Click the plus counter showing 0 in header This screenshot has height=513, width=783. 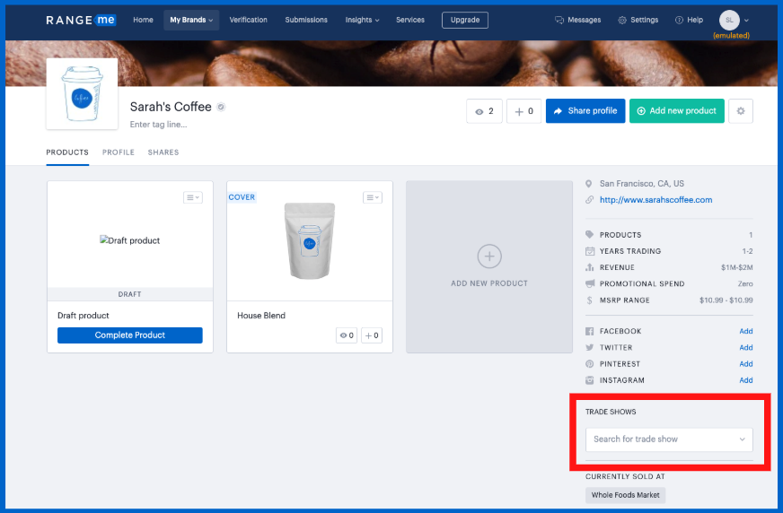[523, 111]
